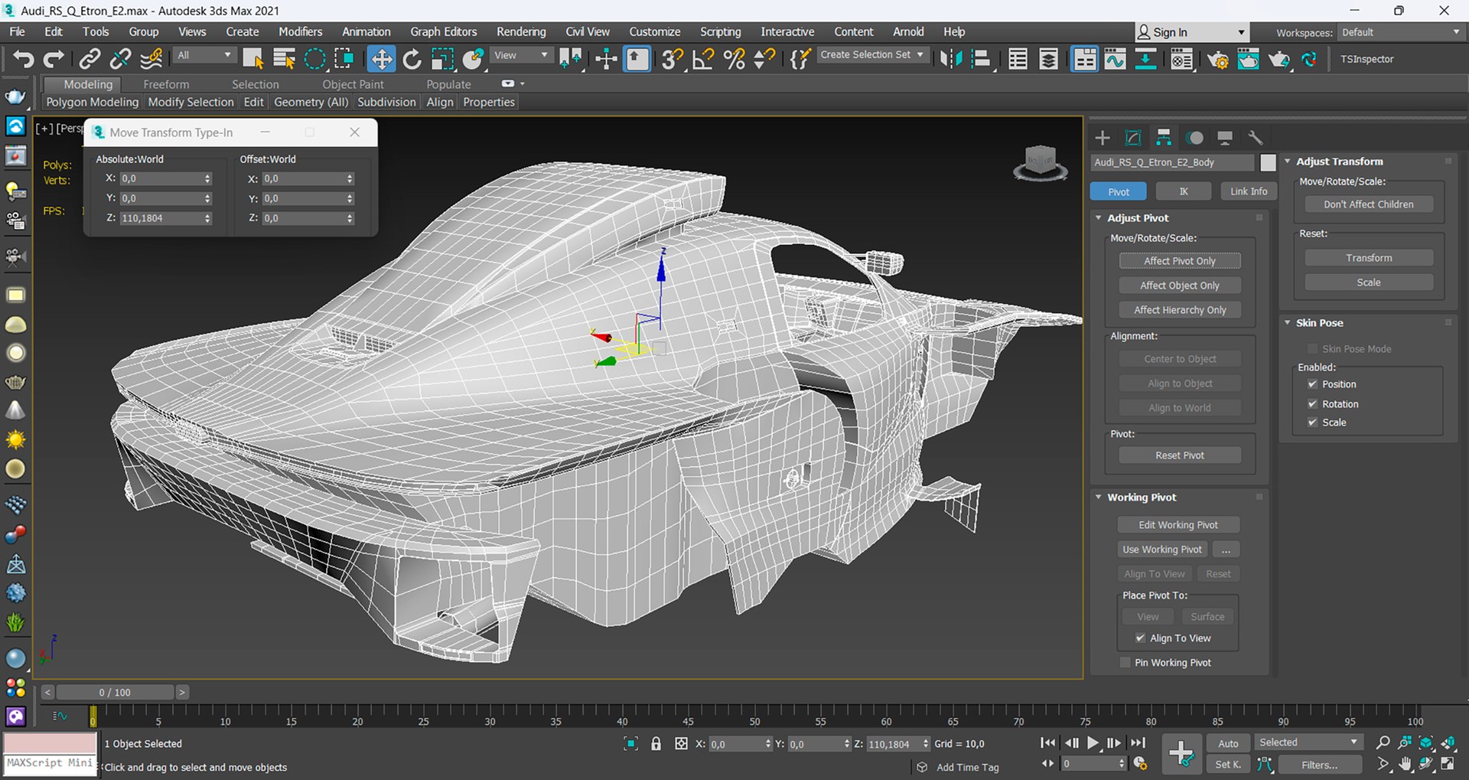Click the Mirror tool icon
The width and height of the screenshot is (1469, 780).
click(x=950, y=59)
